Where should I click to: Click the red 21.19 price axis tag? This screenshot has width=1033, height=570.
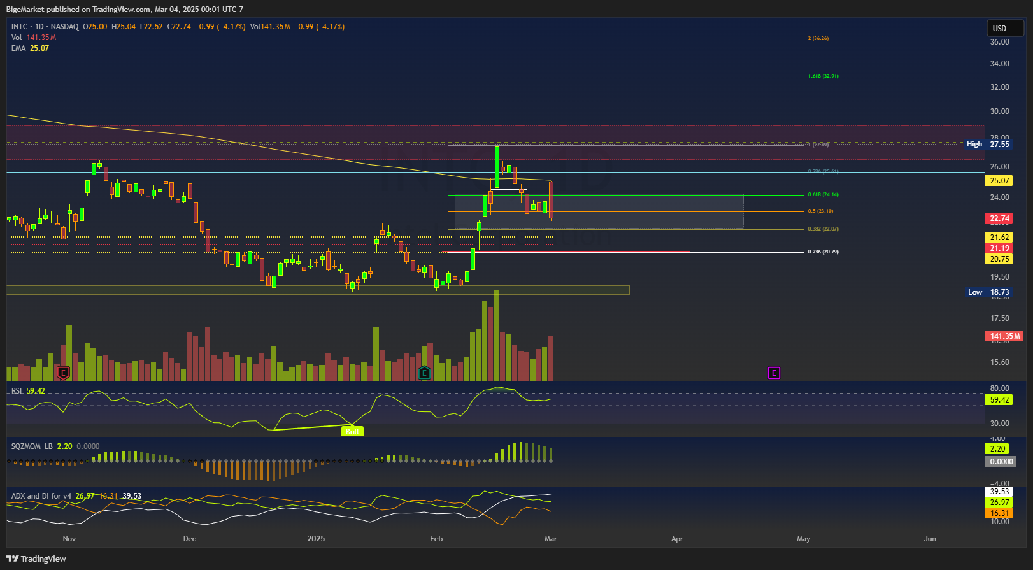999,248
